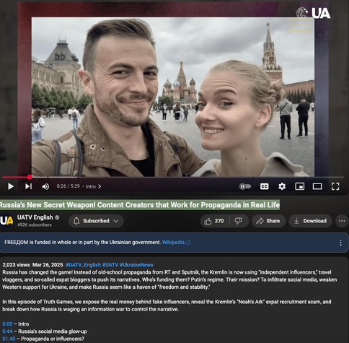Share this video

[268, 221]
